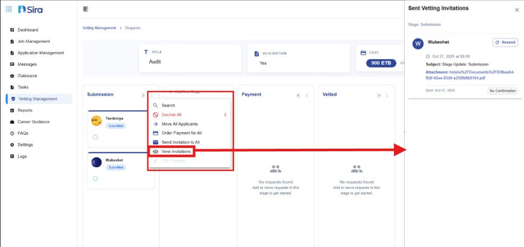This screenshot has height=247, width=524.
Task: Open the Submission stage three-dot menu
Action: 151,95
